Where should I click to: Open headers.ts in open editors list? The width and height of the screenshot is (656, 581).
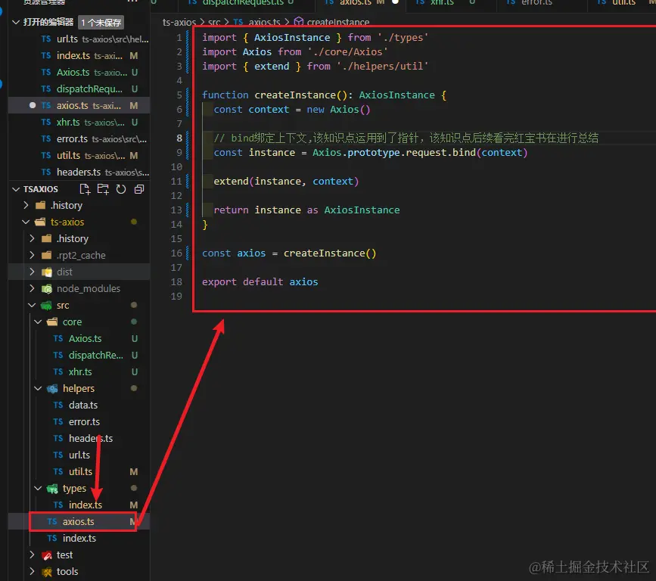click(79, 172)
